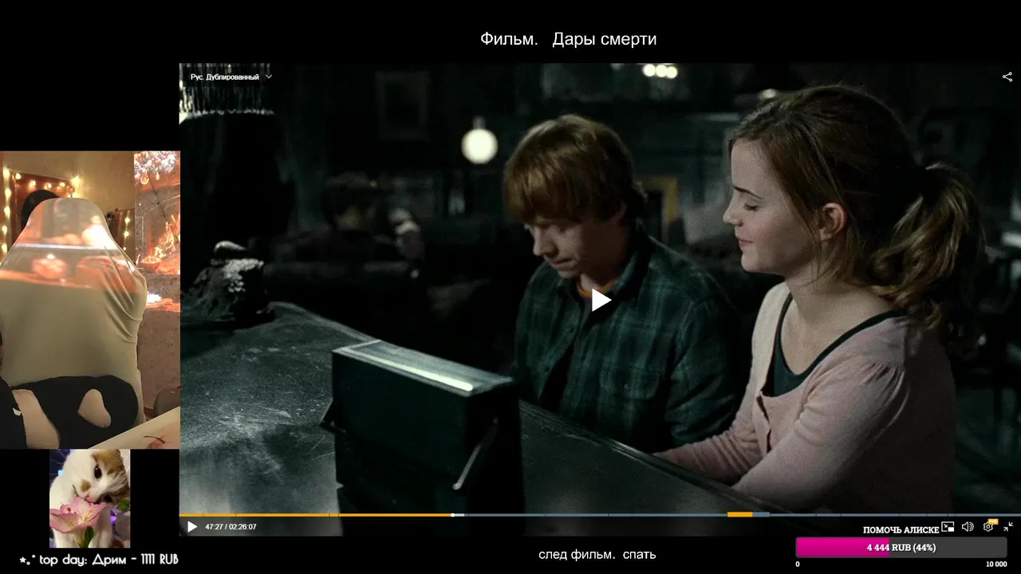Screen dimensions: 1021x574
Task: Jump to the orange marker on the timeline
Action: tap(739, 515)
